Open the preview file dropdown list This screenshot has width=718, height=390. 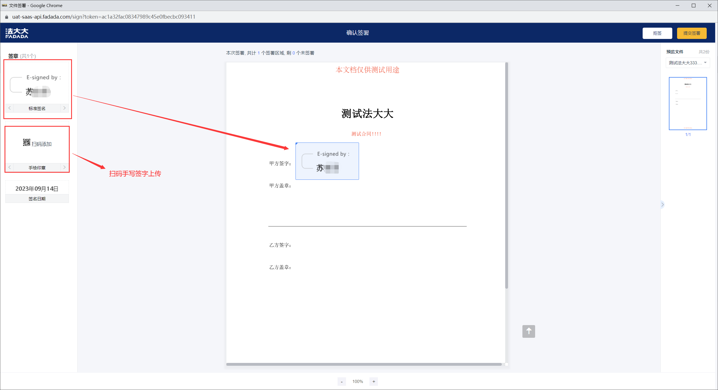[688, 63]
